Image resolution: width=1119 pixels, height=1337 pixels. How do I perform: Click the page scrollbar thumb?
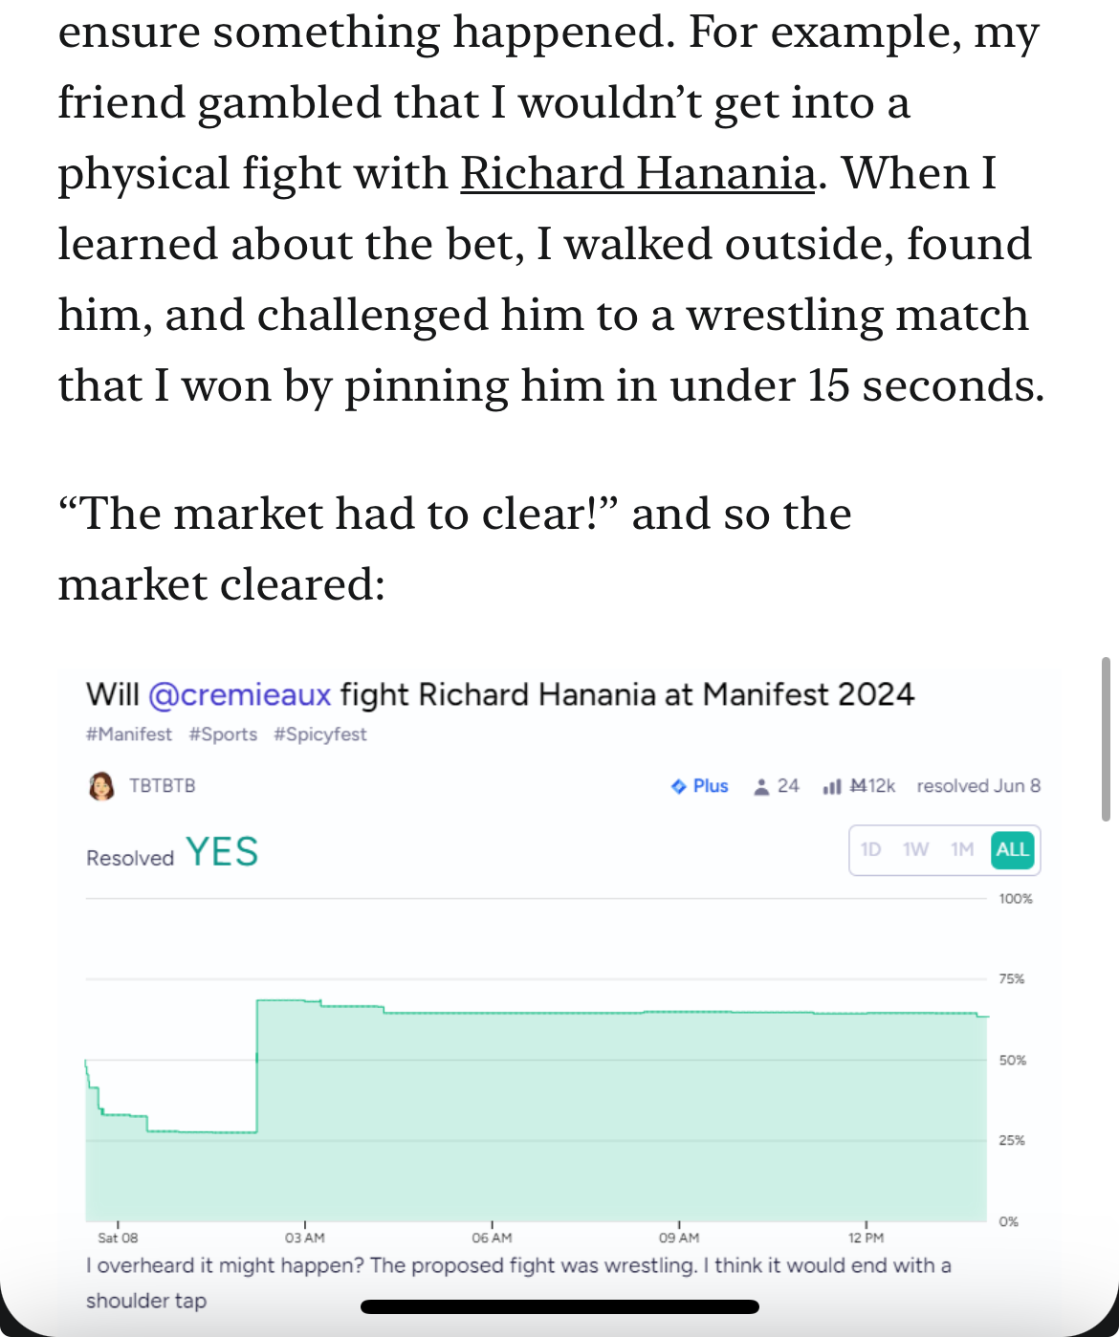tap(1106, 738)
